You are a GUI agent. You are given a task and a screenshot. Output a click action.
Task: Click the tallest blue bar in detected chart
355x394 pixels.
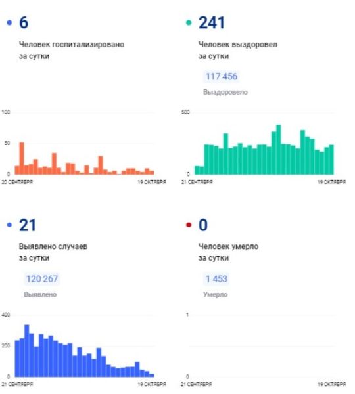27,351
